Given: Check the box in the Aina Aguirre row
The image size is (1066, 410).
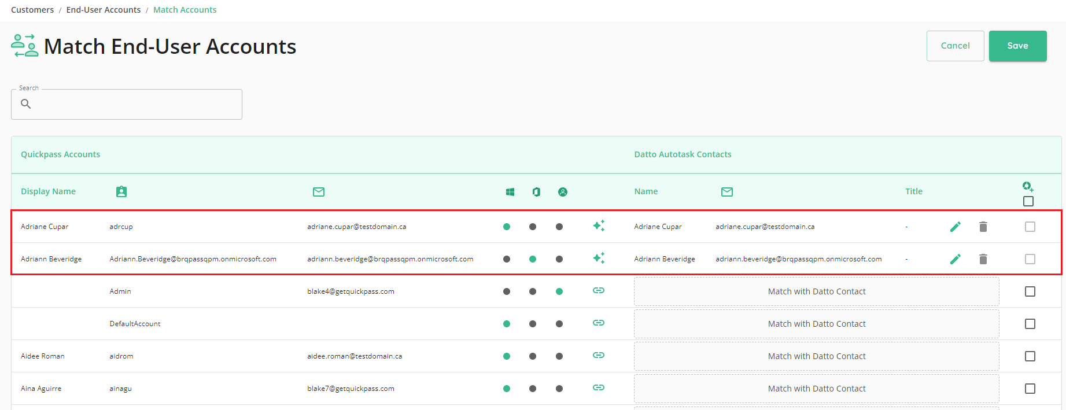Looking at the screenshot, I should point(1030,389).
